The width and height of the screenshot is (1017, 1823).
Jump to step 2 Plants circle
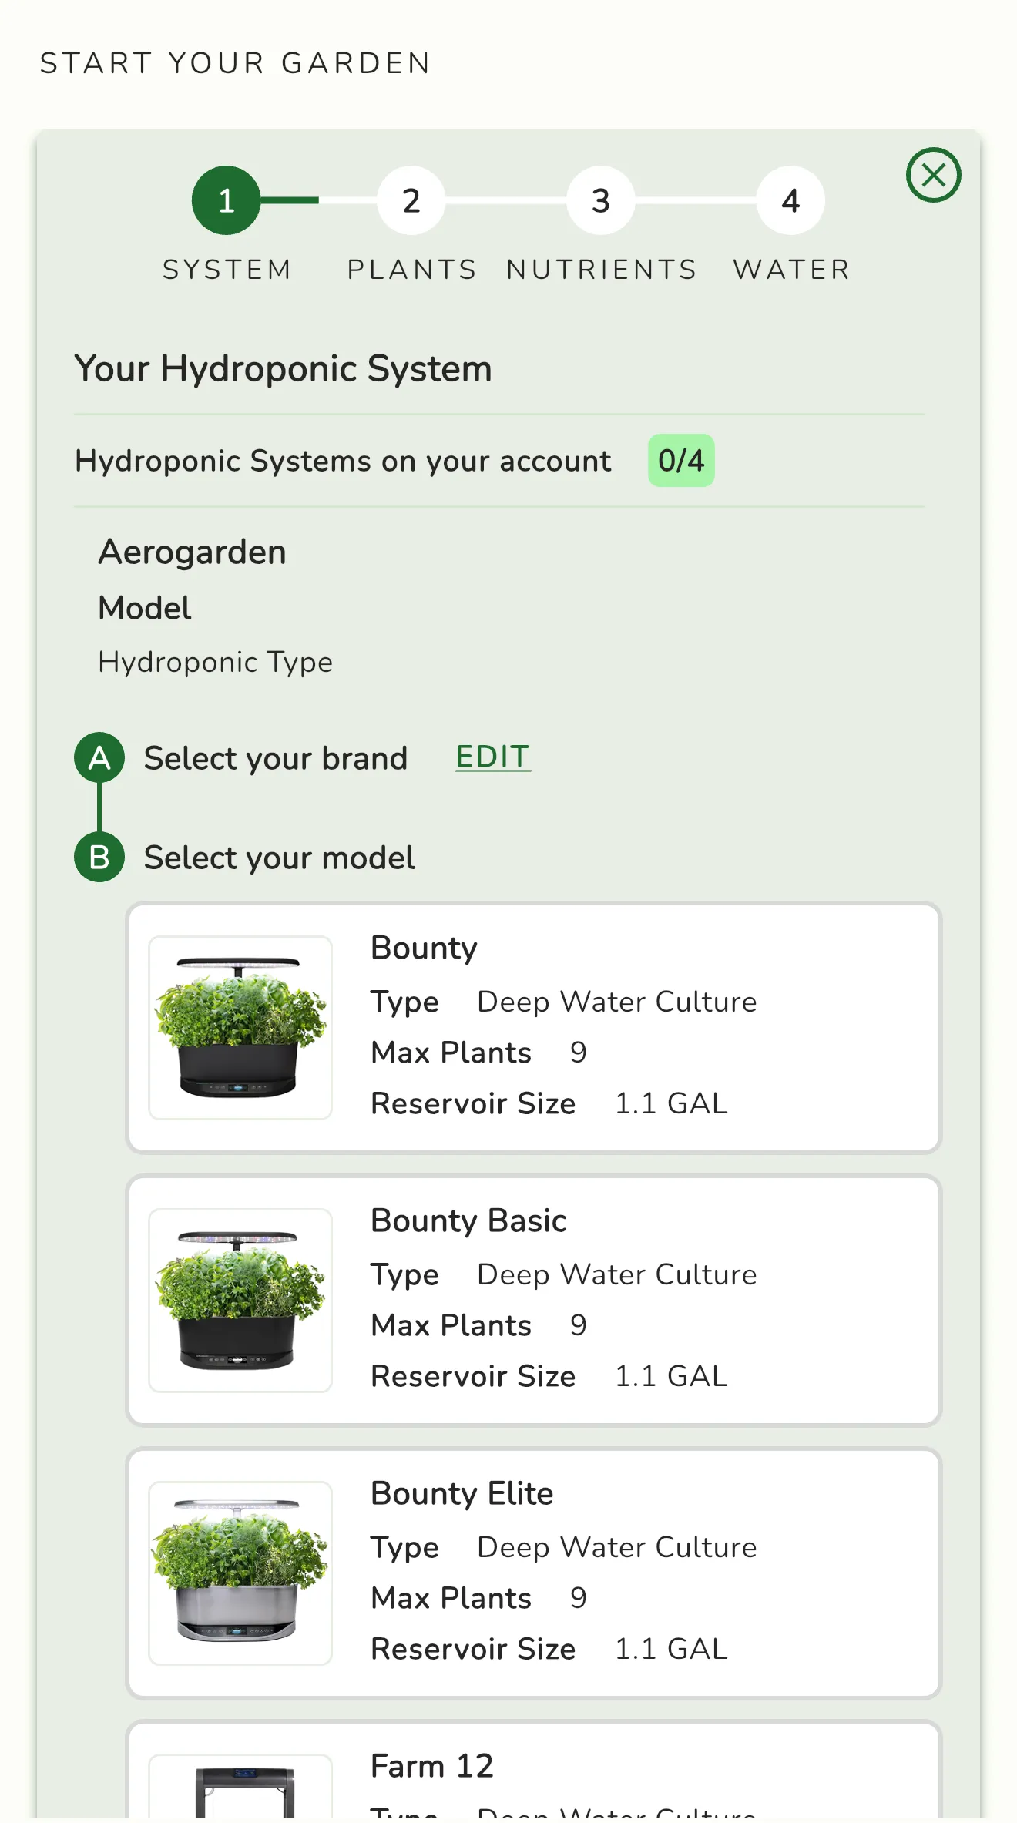tap(411, 200)
